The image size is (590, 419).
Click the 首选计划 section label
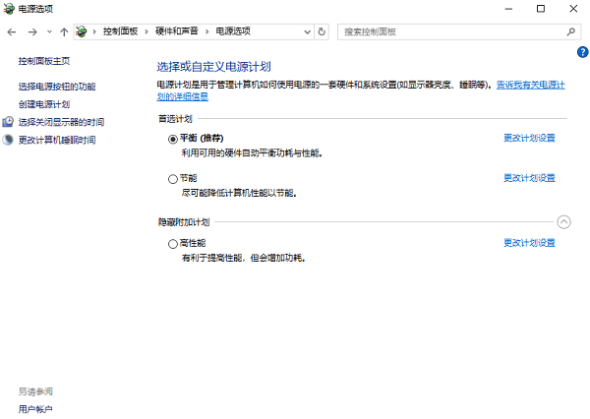(x=175, y=119)
